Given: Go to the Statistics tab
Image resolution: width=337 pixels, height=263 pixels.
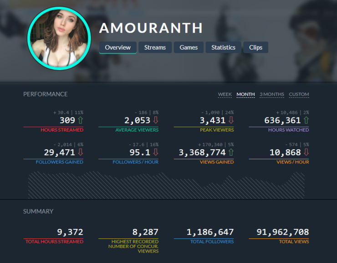Looking at the screenshot, I should point(223,47).
